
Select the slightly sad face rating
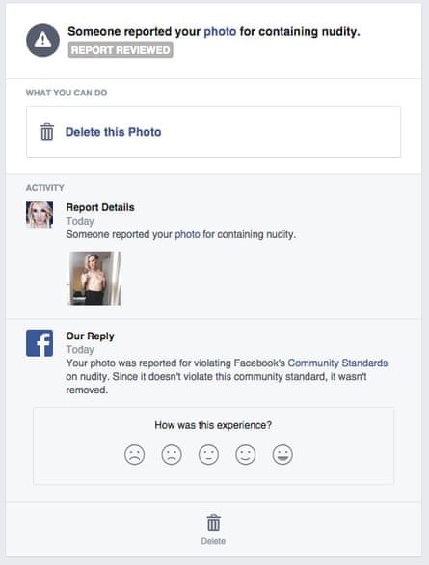[x=172, y=455]
